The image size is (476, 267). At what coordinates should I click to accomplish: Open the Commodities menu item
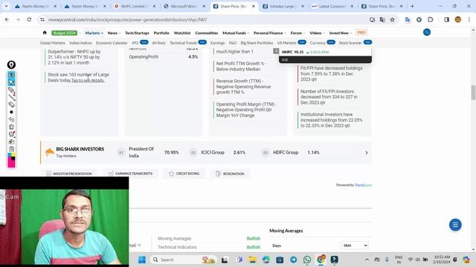click(207, 33)
